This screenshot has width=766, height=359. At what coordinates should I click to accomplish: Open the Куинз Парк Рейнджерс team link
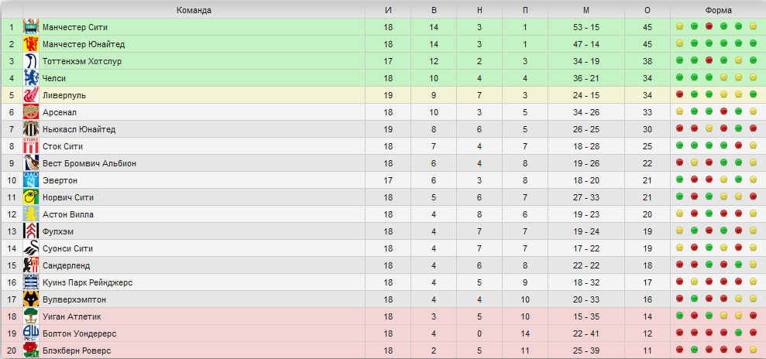(x=88, y=282)
